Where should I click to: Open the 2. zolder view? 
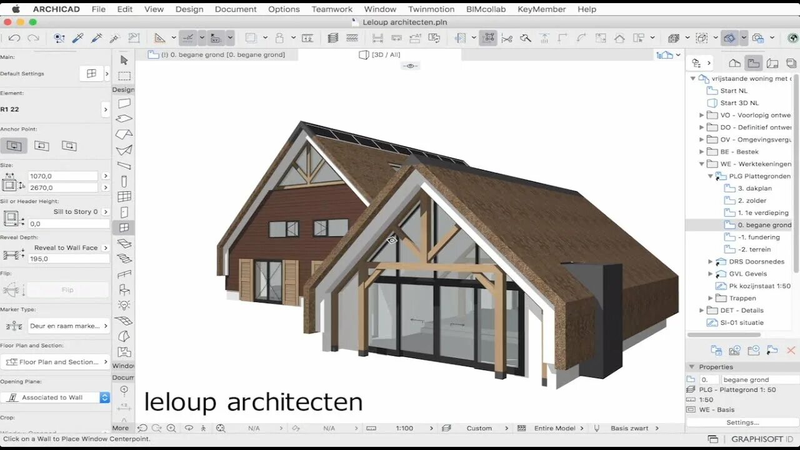pos(752,201)
